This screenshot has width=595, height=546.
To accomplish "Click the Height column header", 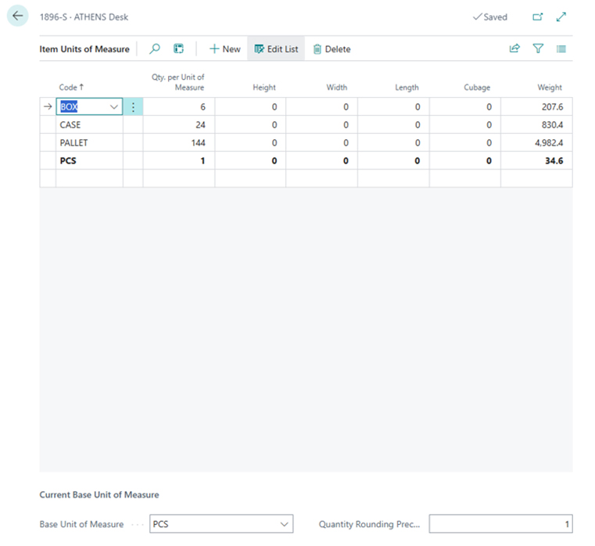I will coord(264,88).
